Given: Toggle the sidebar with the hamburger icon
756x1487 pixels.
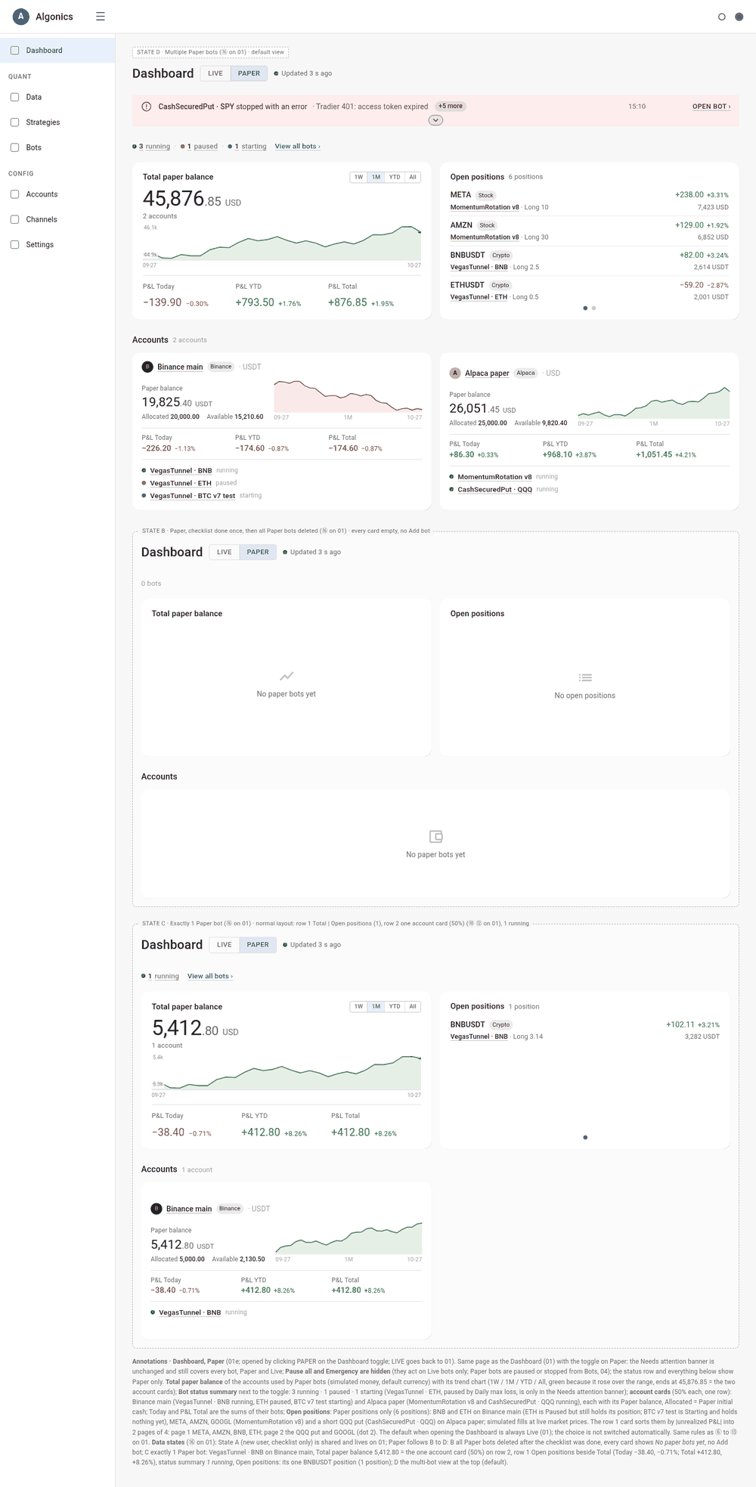Looking at the screenshot, I should coord(101,17).
